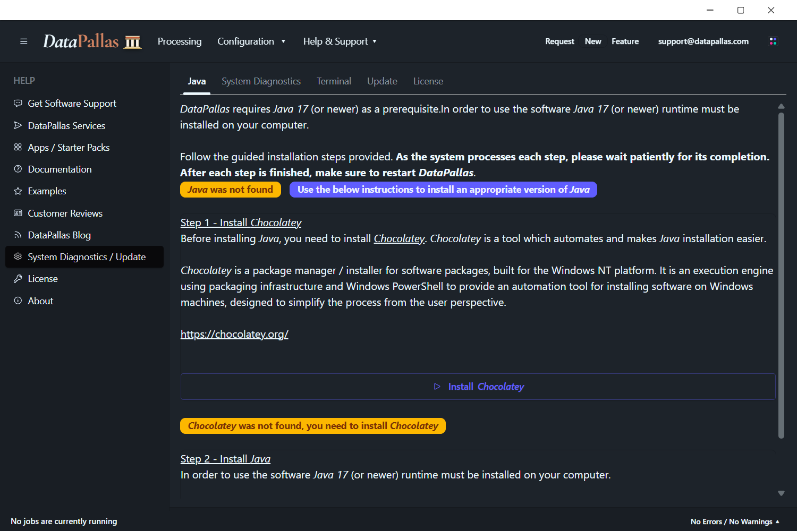The image size is (797, 531).
Task: Click the DataPallas logo
Action: 92,41
